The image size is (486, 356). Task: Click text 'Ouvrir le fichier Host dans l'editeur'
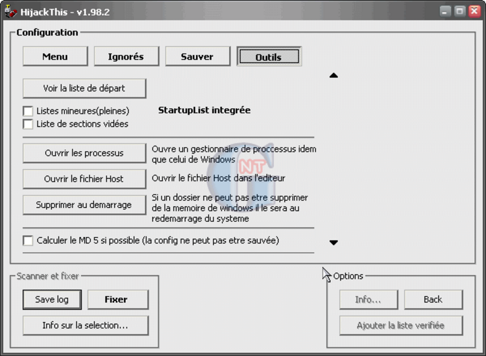[218, 178]
